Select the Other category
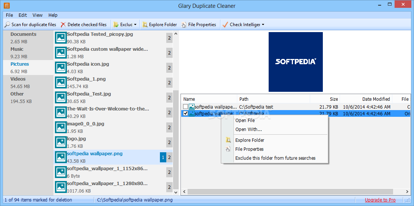This screenshot has width=414, height=206. click(28, 97)
